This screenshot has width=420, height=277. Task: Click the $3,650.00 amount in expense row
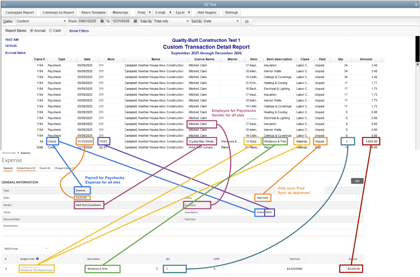(351, 269)
